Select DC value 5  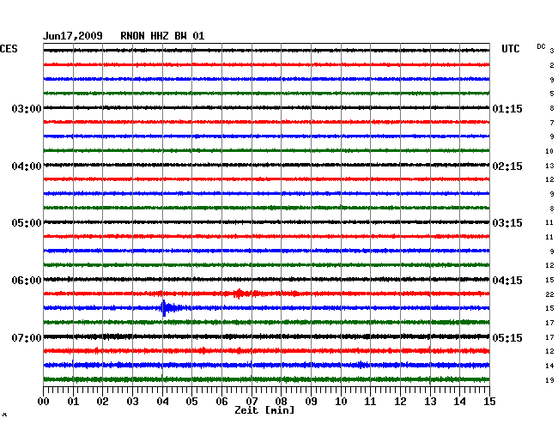click(552, 94)
